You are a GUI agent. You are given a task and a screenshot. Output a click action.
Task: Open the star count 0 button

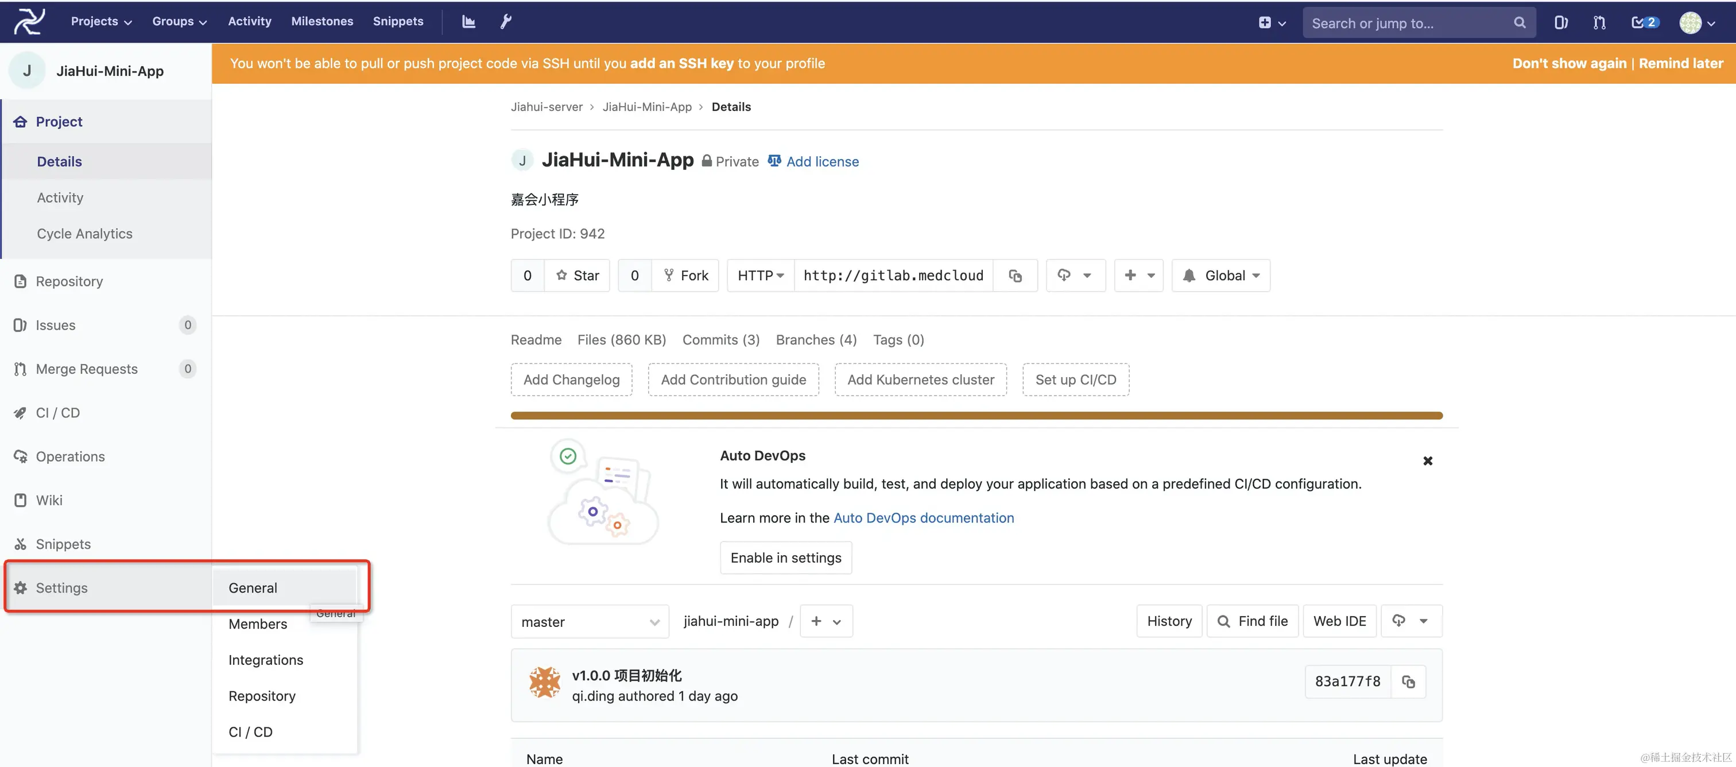pyautogui.click(x=528, y=275)
